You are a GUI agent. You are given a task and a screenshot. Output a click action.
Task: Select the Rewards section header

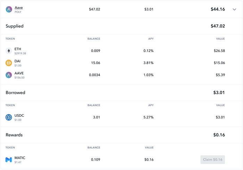coord(14,135)
